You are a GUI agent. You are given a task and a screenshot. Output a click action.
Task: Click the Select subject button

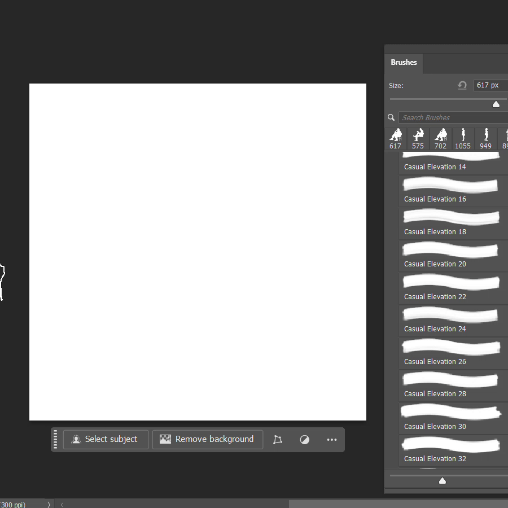pos(106,439)
